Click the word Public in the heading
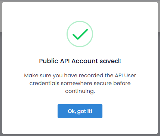160x136 pixels. (49, 61)
